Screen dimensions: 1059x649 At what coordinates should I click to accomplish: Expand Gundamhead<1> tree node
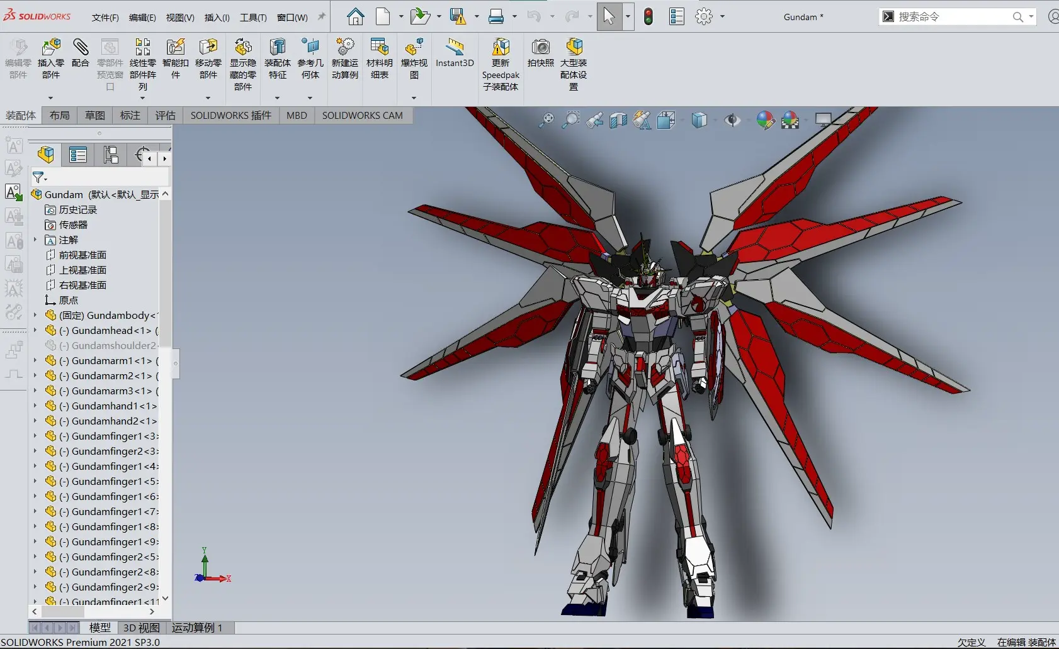point(35,330)
